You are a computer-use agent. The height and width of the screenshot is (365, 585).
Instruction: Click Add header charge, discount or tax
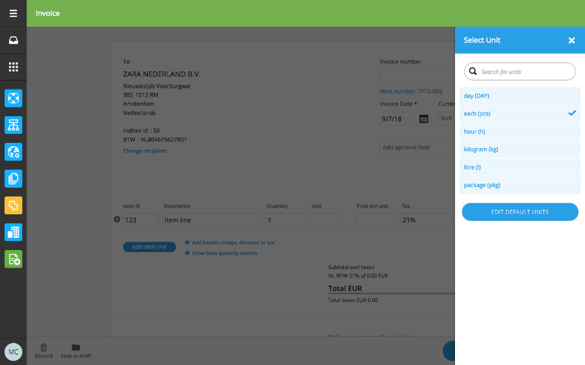230,242
